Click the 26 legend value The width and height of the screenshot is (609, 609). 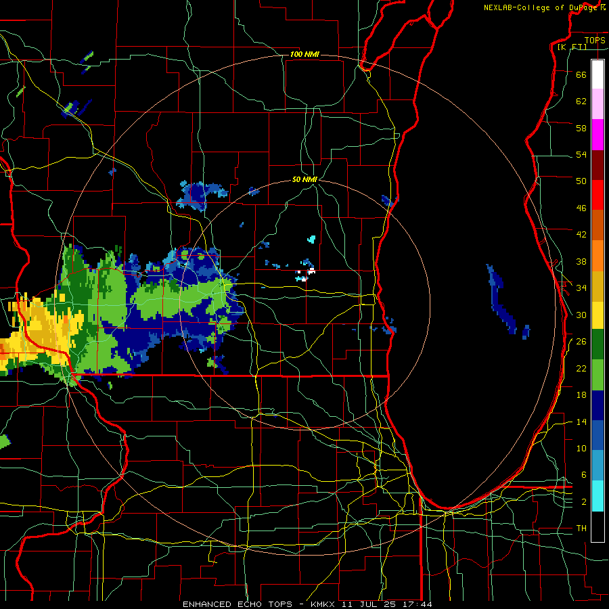581,342
